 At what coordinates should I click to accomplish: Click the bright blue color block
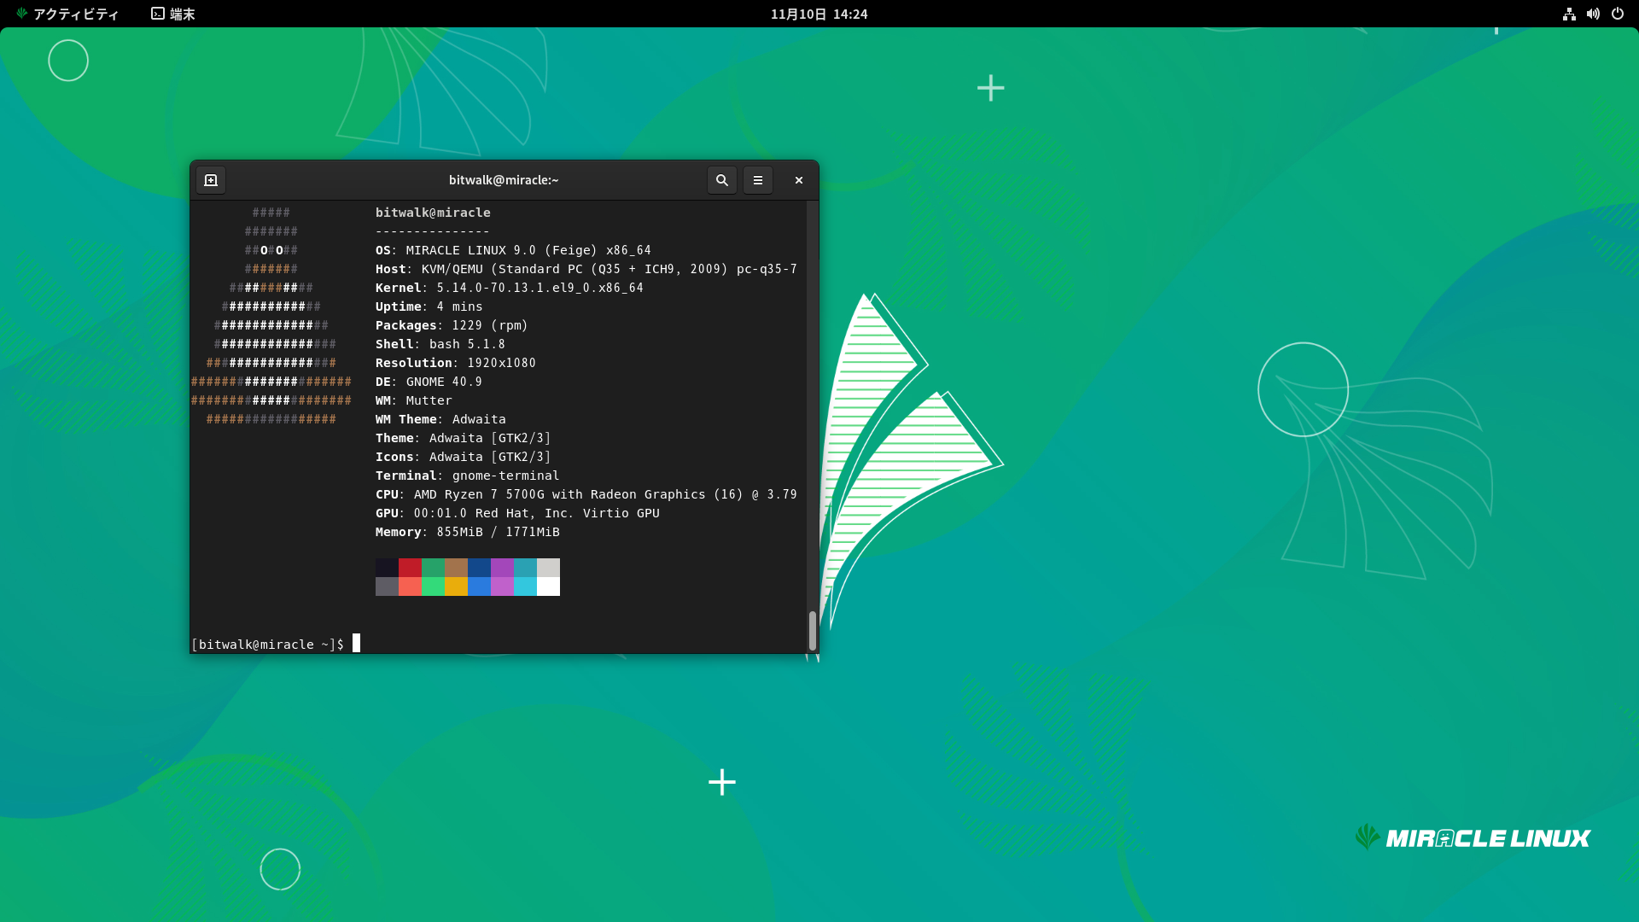coord(479,586)
